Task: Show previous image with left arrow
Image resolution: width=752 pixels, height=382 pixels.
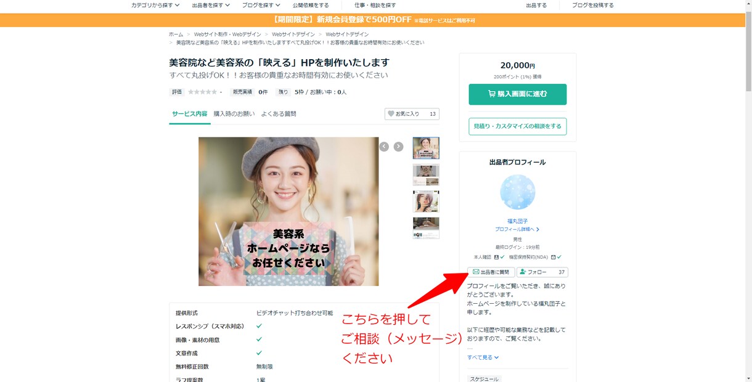Action: tap(384, 147)
